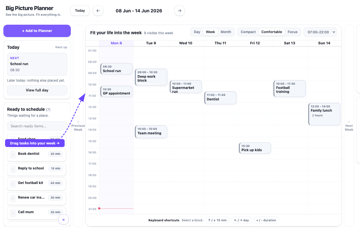Viewport: 360px width, 230px height.
Task: Select the Football training event
Action: tap(289, 89)
